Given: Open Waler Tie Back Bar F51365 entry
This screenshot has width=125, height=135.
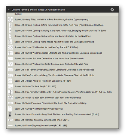Looking at the screenshot, I should [x=35, y=86].
